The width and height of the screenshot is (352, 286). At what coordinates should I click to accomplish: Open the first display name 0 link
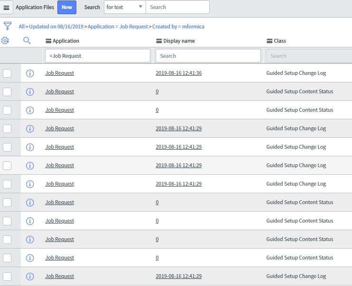pos(157,91)
